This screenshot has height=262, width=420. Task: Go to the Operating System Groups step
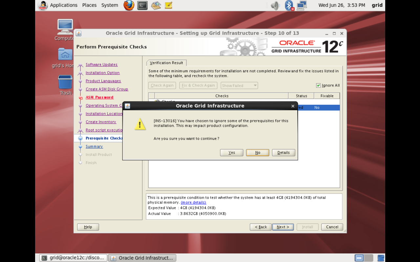[104, 105]
